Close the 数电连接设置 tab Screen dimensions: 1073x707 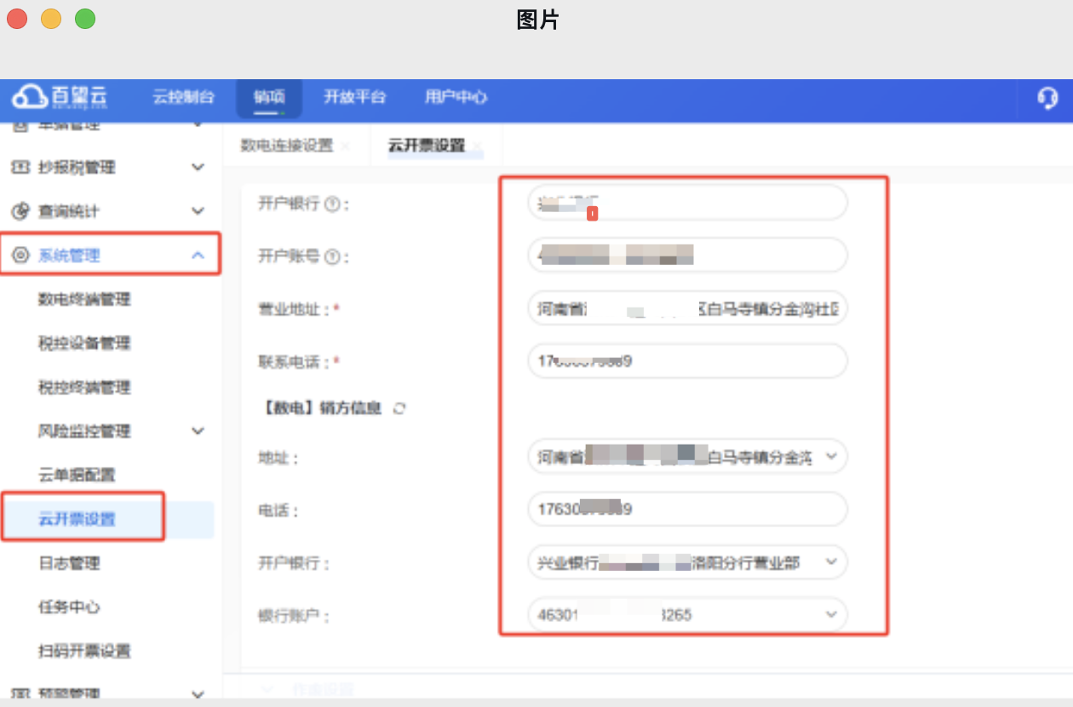(x=345, y=147)
